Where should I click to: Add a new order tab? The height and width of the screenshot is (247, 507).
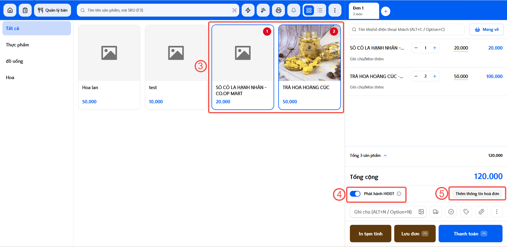coord(386,11)
